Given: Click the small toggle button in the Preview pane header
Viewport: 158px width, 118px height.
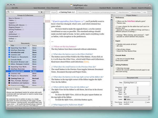Looking at the screenshot, I should 41,87.
